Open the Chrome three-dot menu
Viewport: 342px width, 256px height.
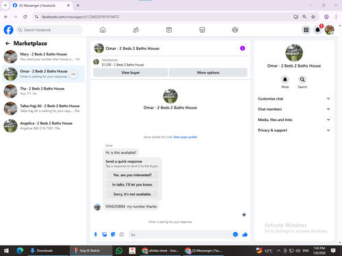click(336, 16)
